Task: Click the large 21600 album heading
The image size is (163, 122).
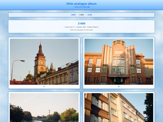Action: point(81,23)
